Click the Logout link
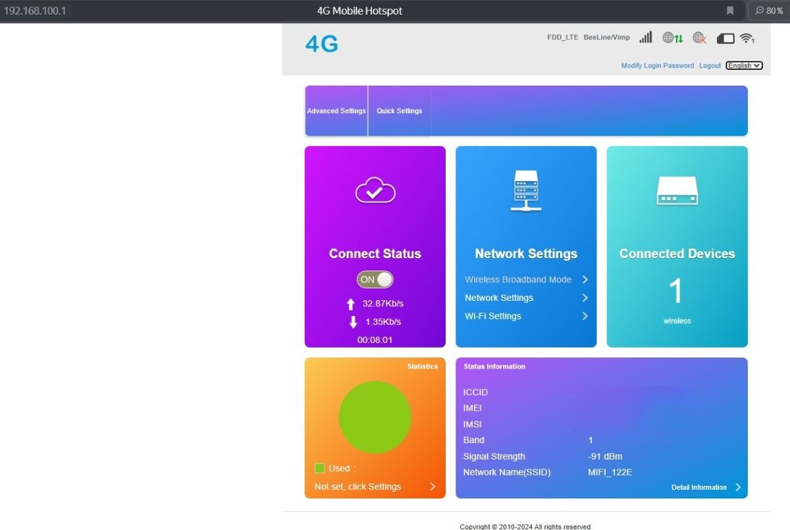The width and height of the screenshot is (790, 530). (x=710, y=65)
